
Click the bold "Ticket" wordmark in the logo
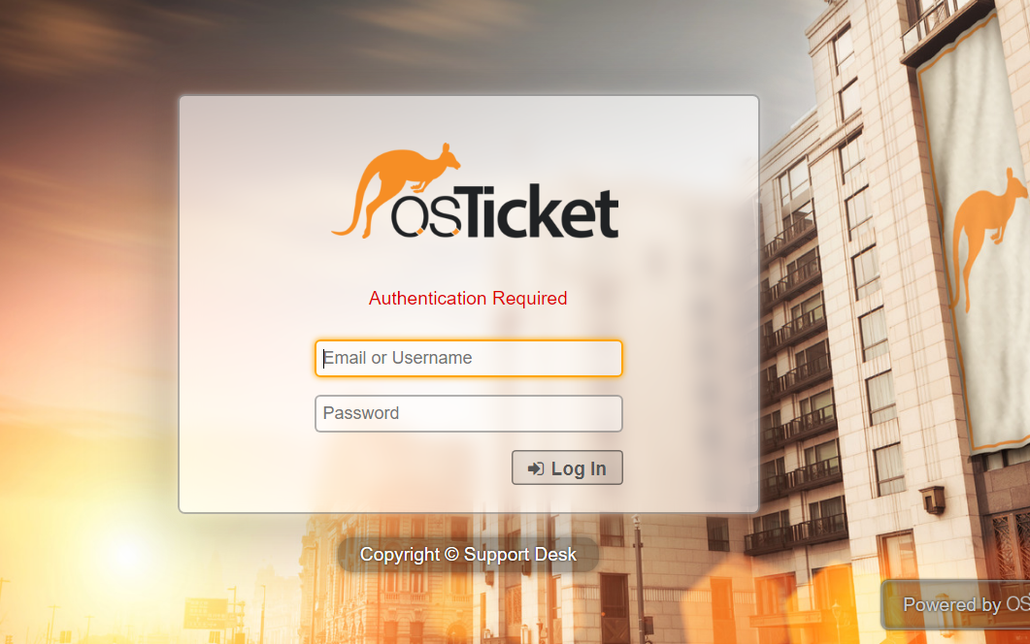pos(540,210)
